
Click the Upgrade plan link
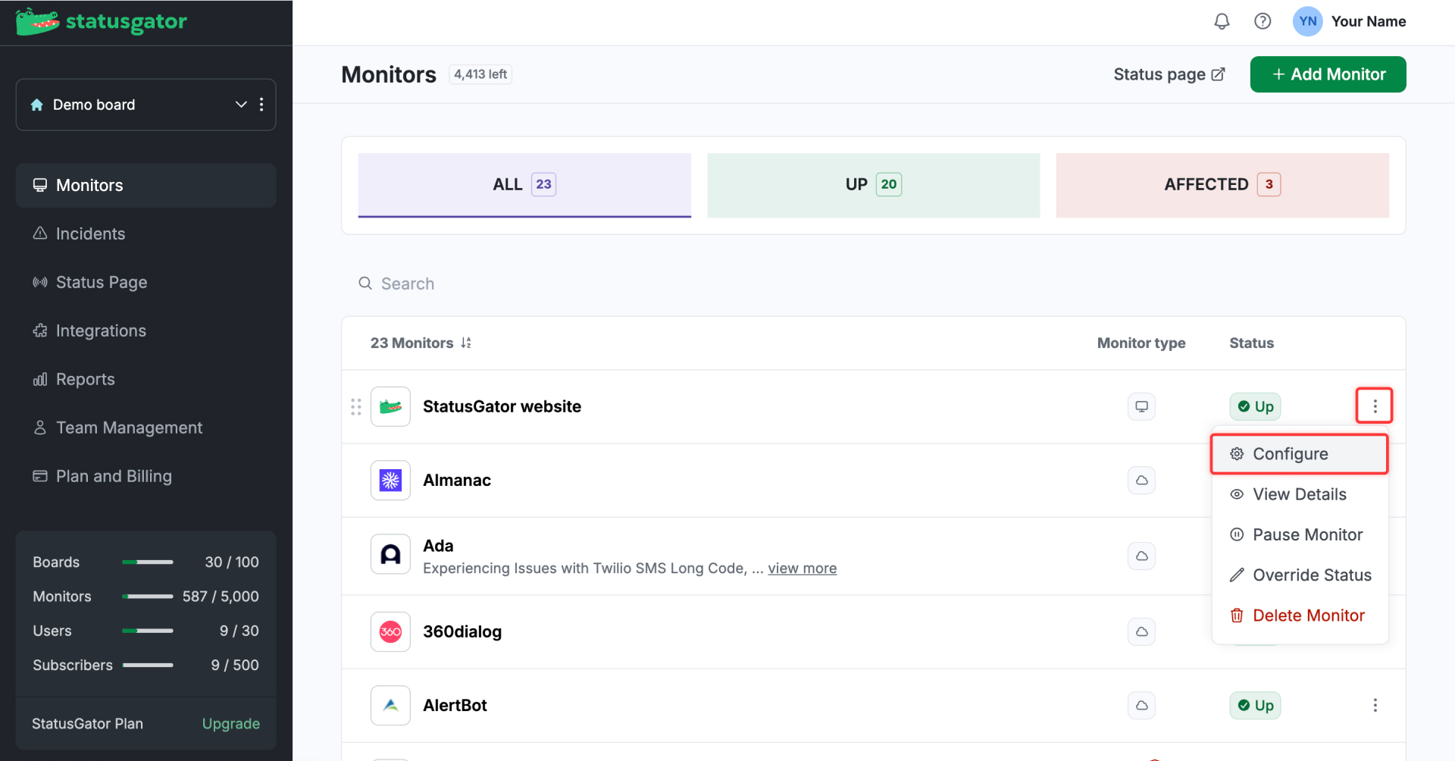click(x=231, y=724)
